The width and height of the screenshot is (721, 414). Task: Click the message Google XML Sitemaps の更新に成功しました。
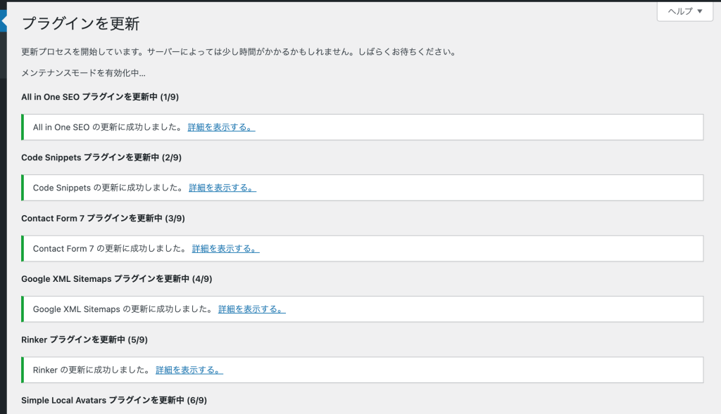click(x=124, y=309)
